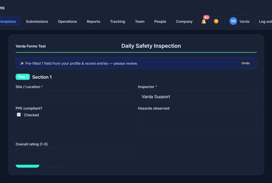Switch to the Submissions tab
The width and height of the screenshot is (272, 183).
[37, 21]
